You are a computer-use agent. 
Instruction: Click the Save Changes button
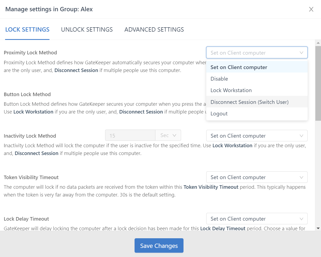click(x=159, y=246)
